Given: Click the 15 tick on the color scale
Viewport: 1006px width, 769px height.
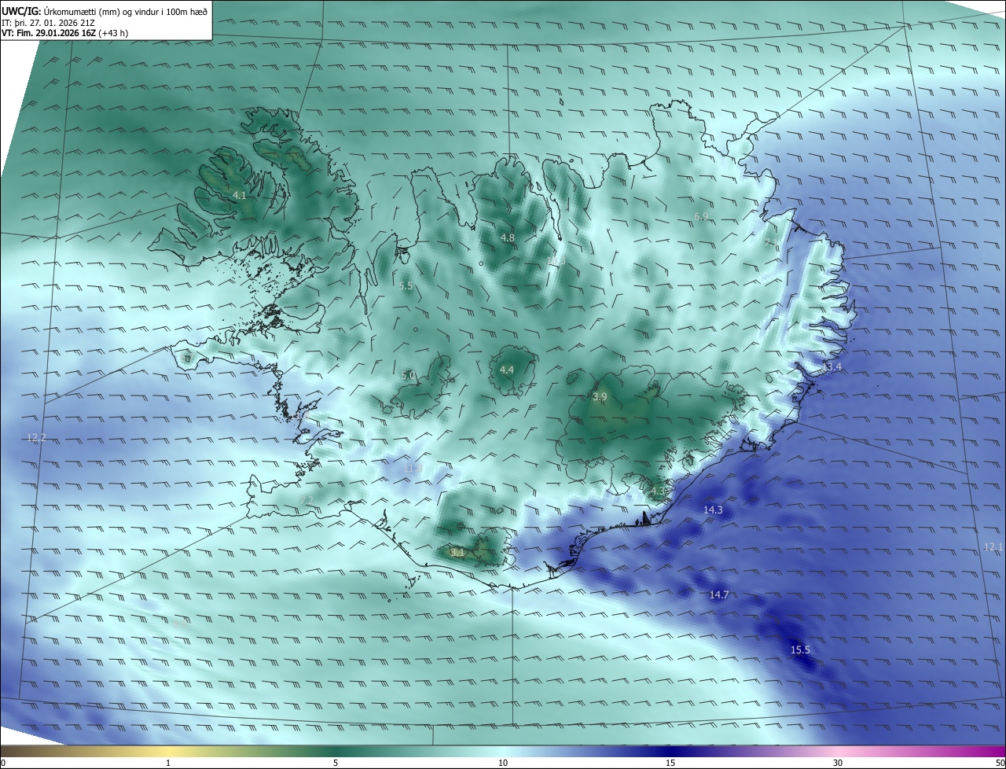Looking at the screenshot, I should coord(670,763).
